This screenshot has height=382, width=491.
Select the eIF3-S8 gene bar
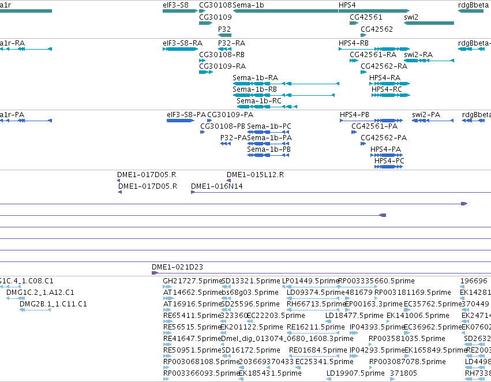tap(181, 11)
